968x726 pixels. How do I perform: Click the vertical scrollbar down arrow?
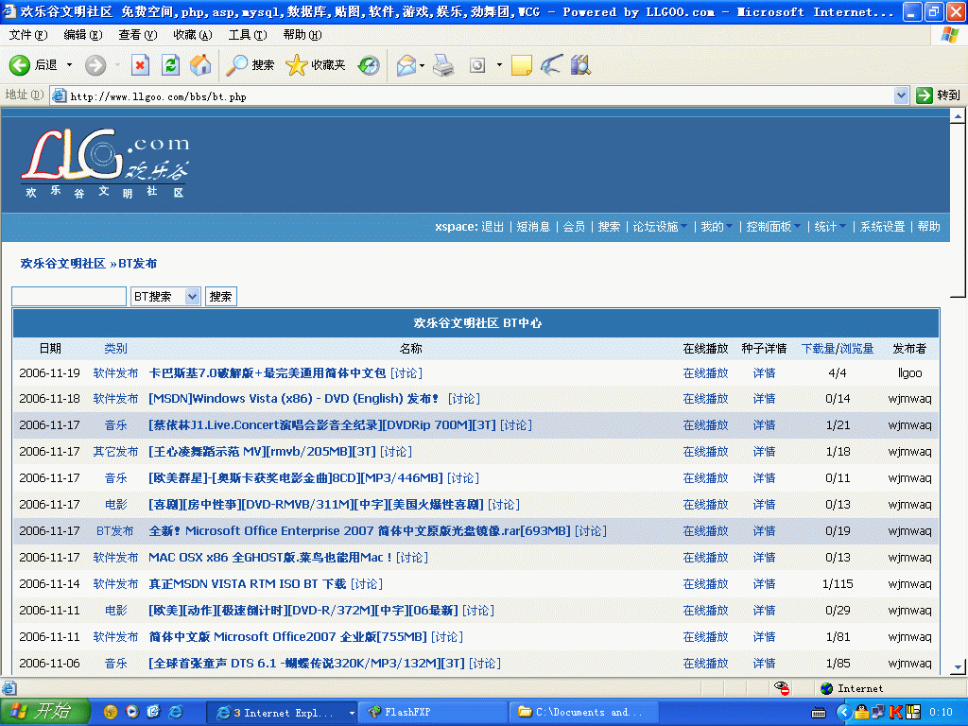958,667
